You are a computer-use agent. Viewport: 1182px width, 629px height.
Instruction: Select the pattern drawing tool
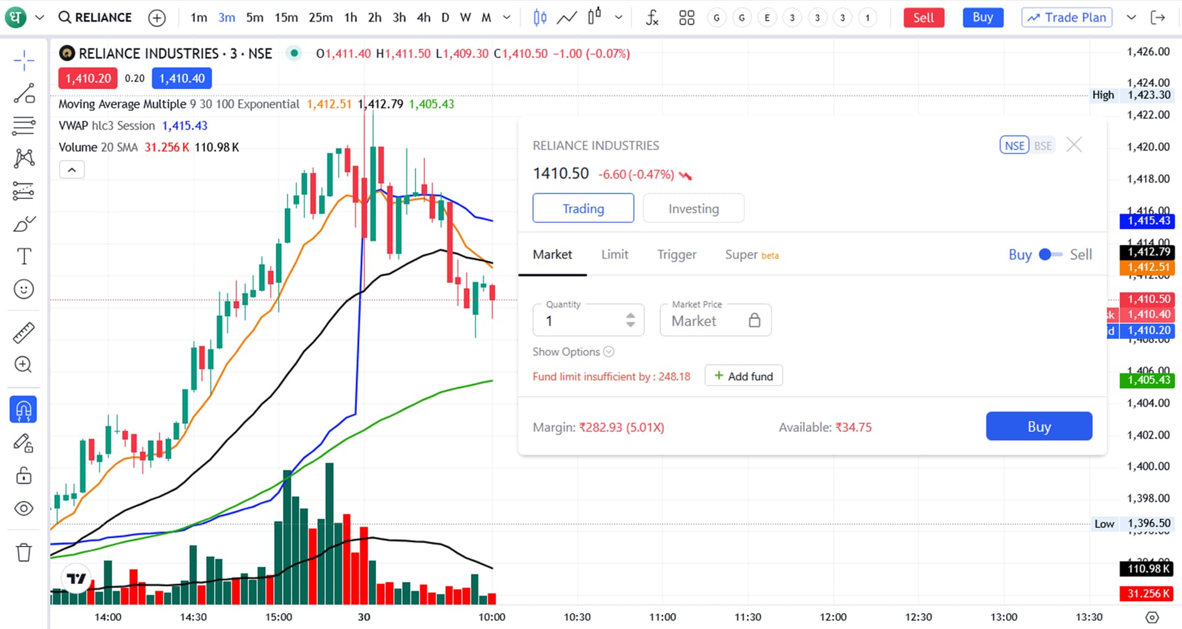[24, 158]
